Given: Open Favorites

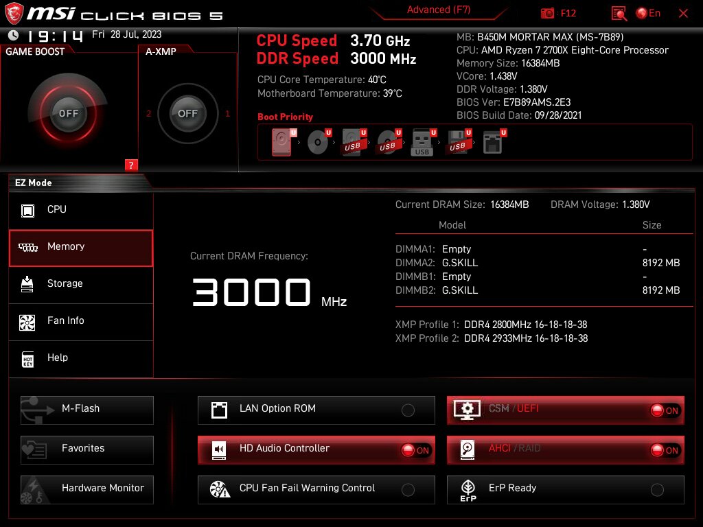Looking at the screenshot, I should click(87, 450).
